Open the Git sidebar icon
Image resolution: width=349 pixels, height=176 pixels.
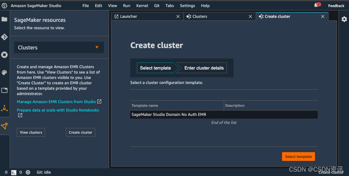pos(4,37)
